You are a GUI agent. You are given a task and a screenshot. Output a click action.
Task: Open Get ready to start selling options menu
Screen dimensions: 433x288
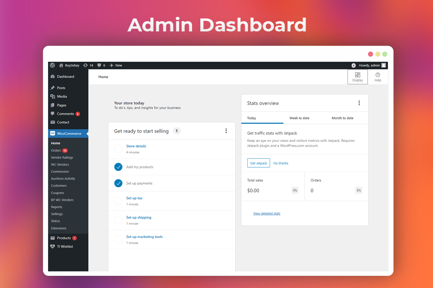tap(226, 131)
